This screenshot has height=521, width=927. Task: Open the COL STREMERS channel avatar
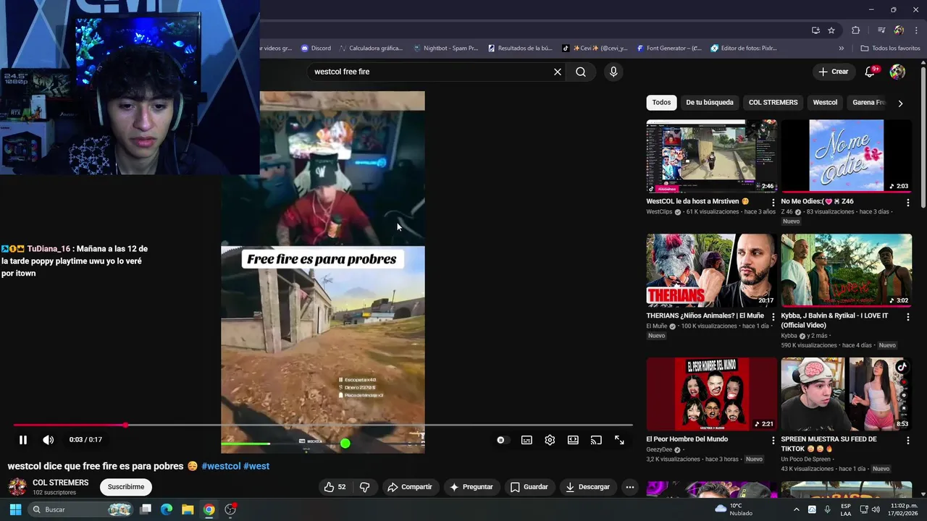[x=17, y=487]
